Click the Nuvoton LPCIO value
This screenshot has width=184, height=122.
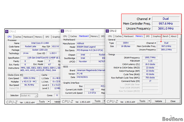83,62
